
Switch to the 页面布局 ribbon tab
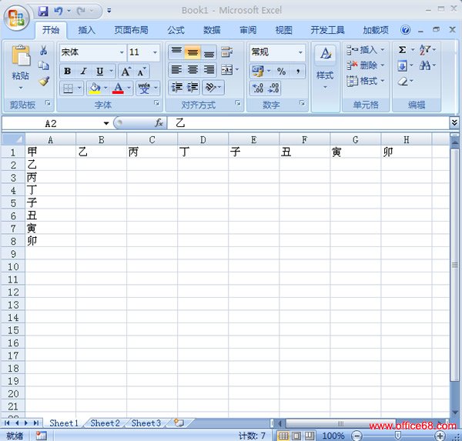[131, 30]
